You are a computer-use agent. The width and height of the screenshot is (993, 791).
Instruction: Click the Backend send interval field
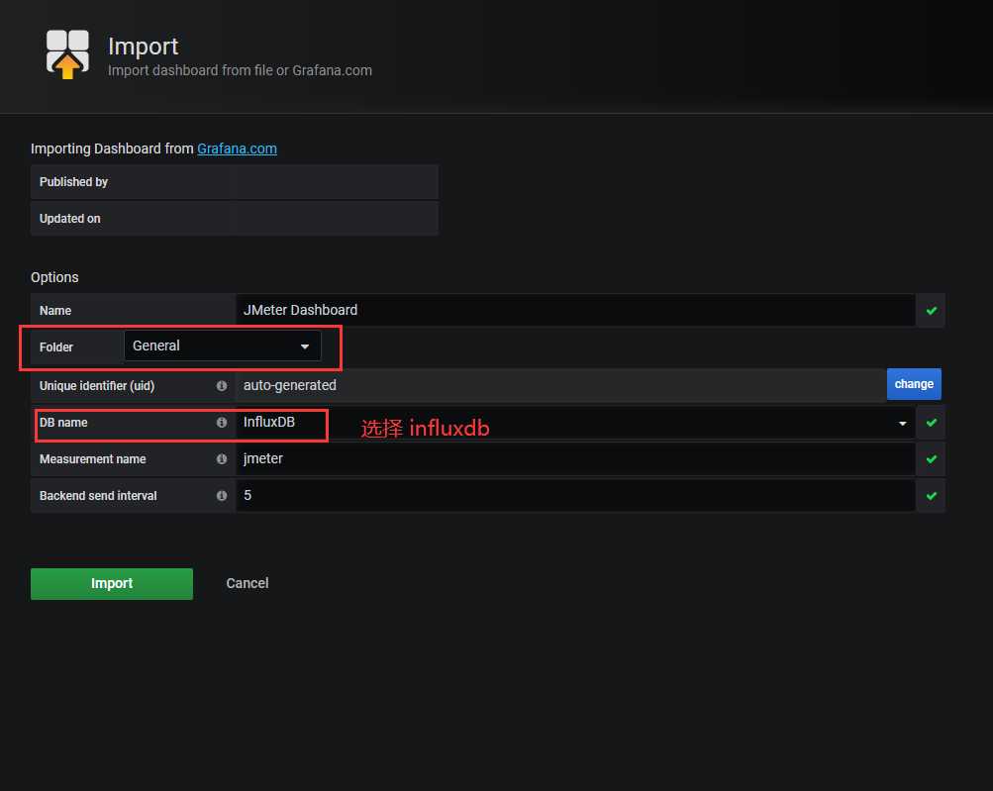pos(575,496)
